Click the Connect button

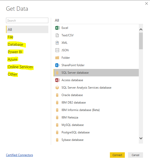coord(117,155)
